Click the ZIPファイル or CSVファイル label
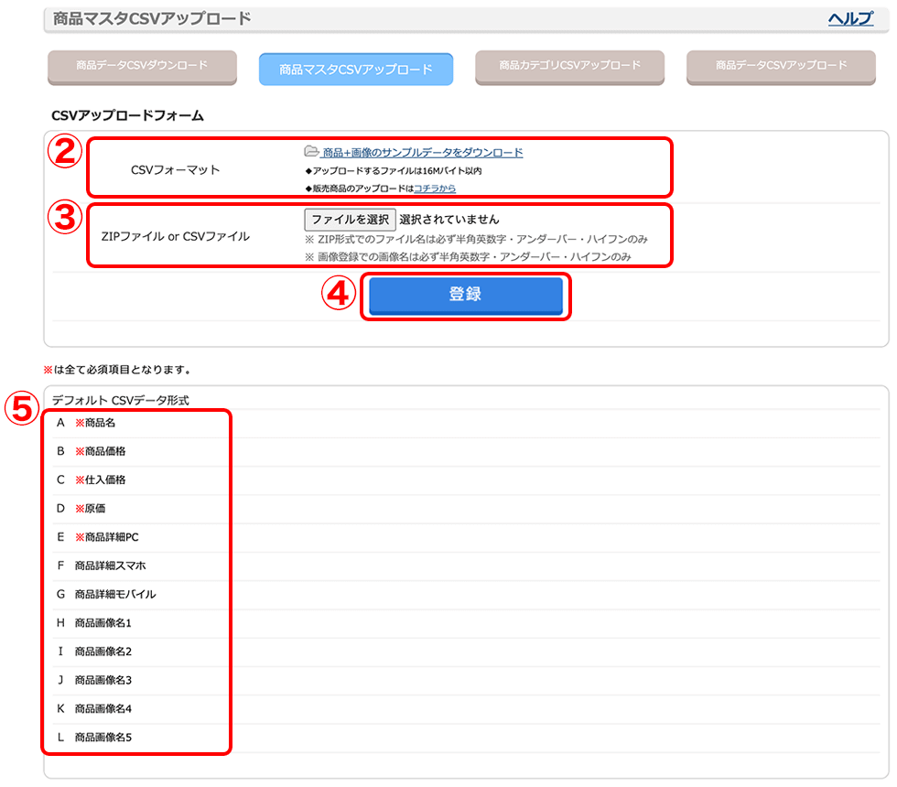This screenshot has width=897, height=787. click(175, 236)
